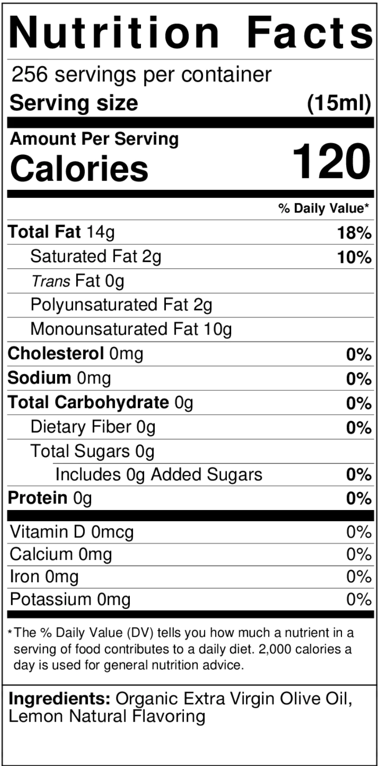Image resolution: width=379 pixels, height=766 pixels.
Task: Click the 120 calories number
Action: click(331, 162)
